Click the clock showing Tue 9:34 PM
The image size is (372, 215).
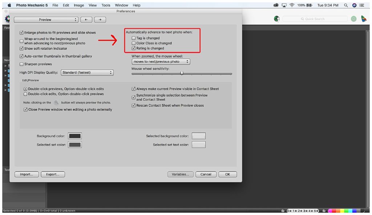click(x=328, y=5)
